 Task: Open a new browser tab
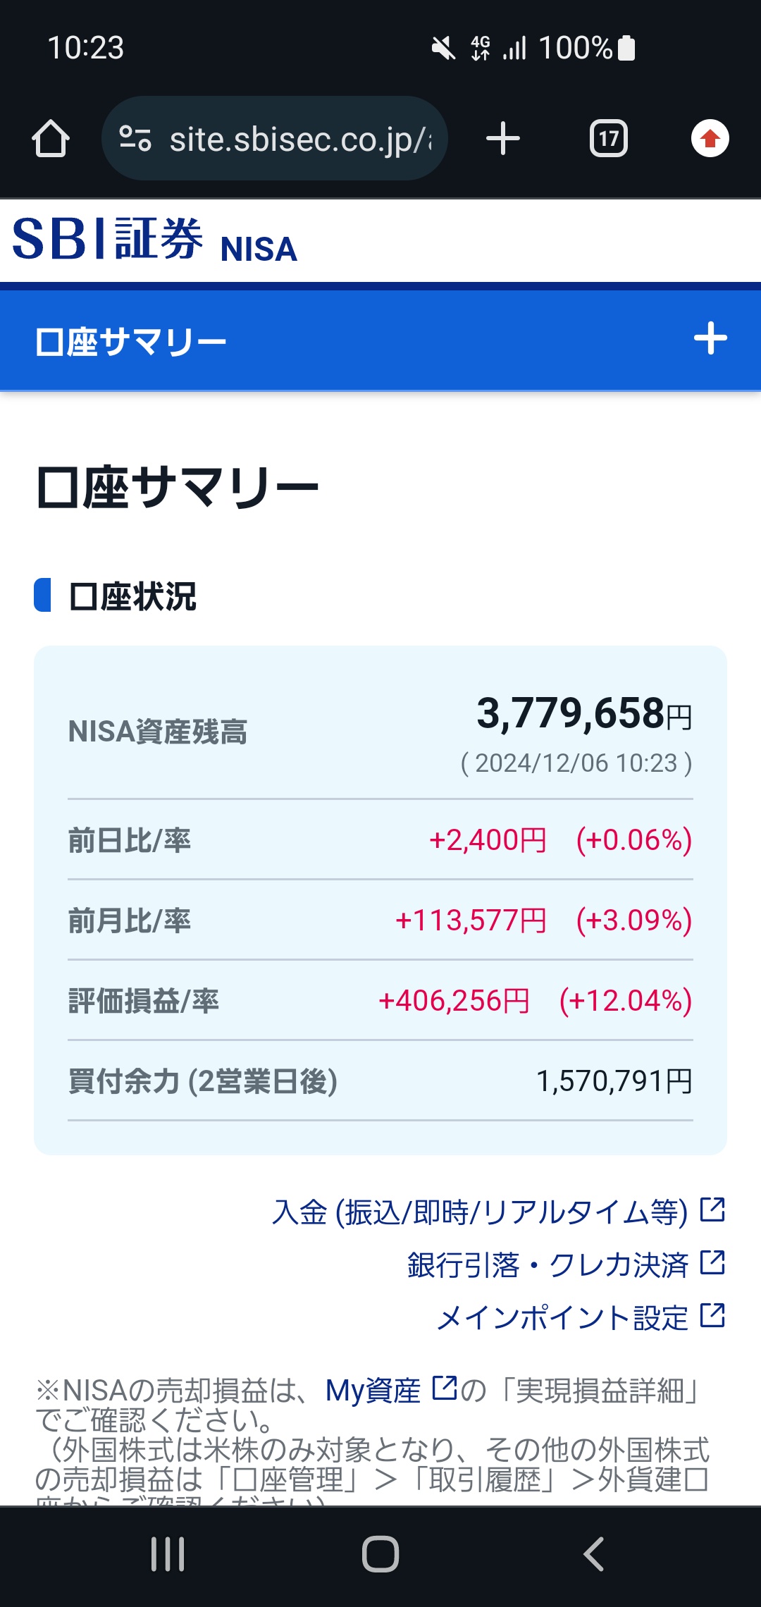coord(503,139)
